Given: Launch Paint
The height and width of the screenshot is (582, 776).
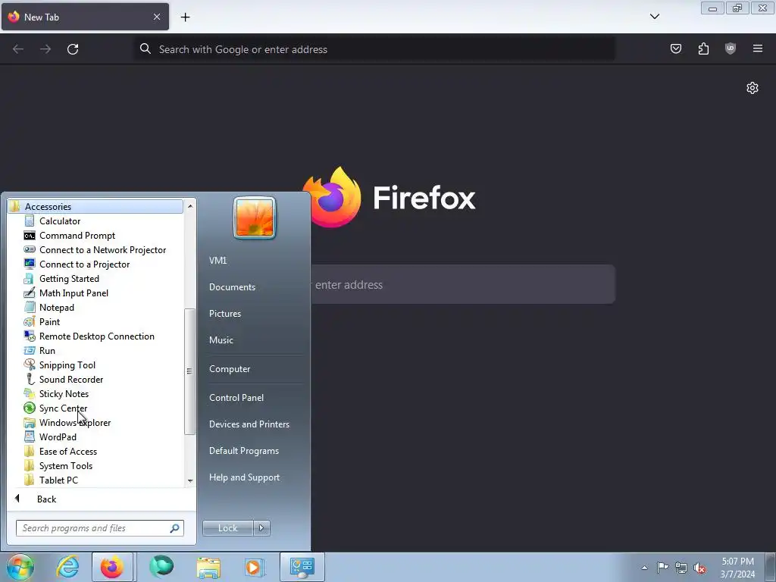Looking at the screenshot, I should tap(42, 321).
